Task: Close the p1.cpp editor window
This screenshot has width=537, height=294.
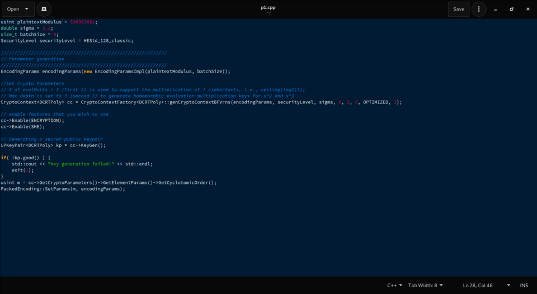Action: coord(527,10)
